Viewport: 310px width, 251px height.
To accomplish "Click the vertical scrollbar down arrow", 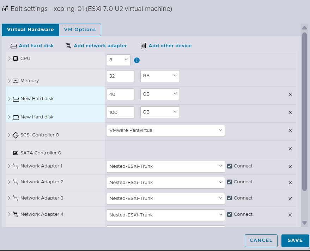I will pos(304,223).
